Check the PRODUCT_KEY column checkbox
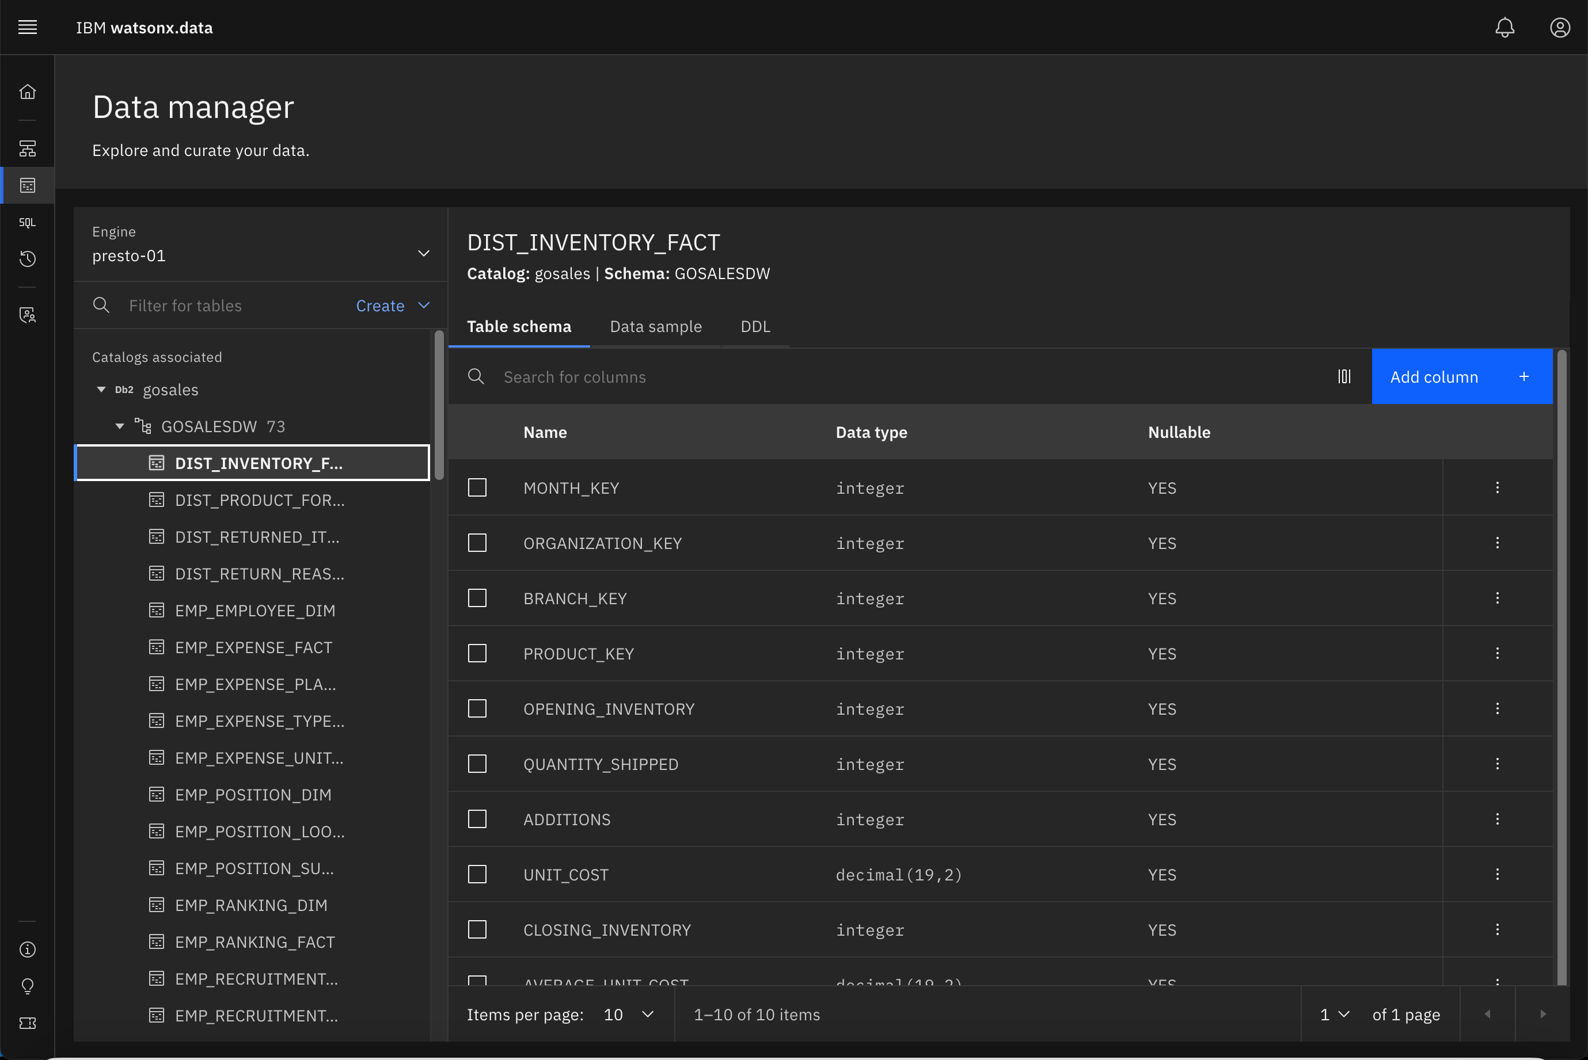Screen dimensions: 1588x1060 click(x=477, y=653)
